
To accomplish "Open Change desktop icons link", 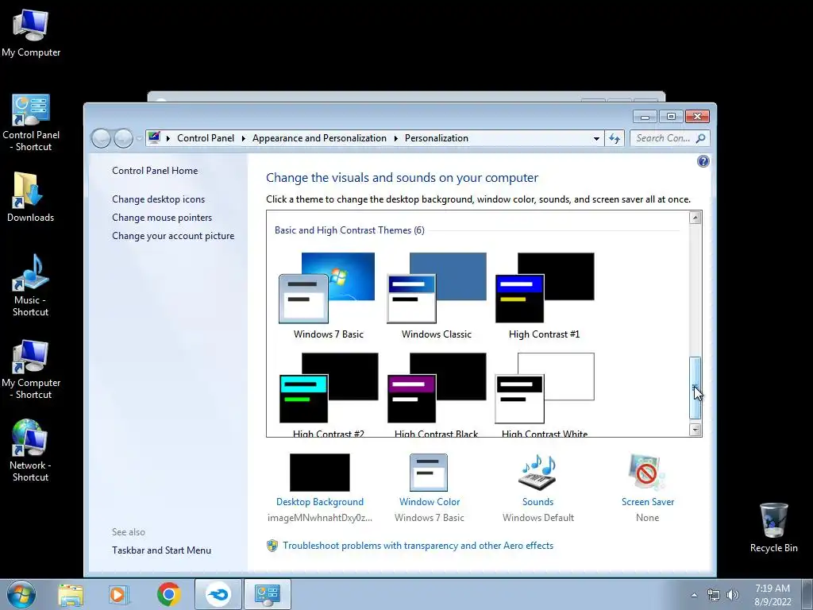I will pos(158,199).
